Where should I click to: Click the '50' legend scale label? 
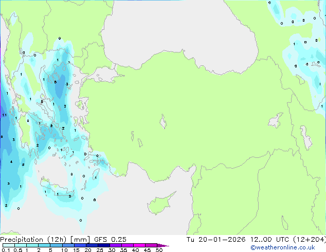click(159, 250)
